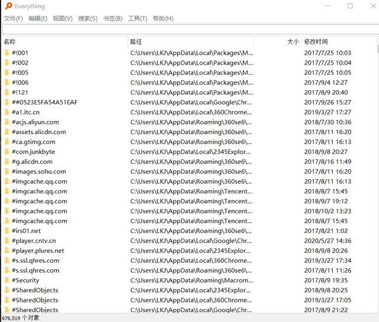Screen dimensions: 379x322
Task: Select #SharedObjects modified 2019/3/27 17:05
Action: 35,300
